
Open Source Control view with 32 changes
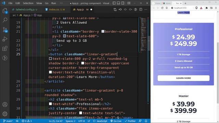(x=5, y=30)
